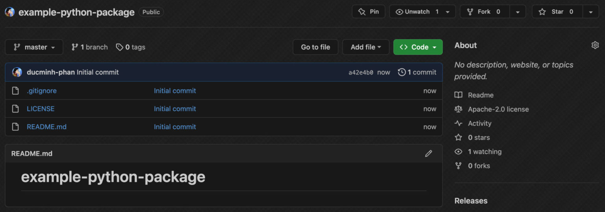Open the Star lists dropdown arrow
This screenshot has height=212, width=605.
pyautogui.click(x=590, y=12)
